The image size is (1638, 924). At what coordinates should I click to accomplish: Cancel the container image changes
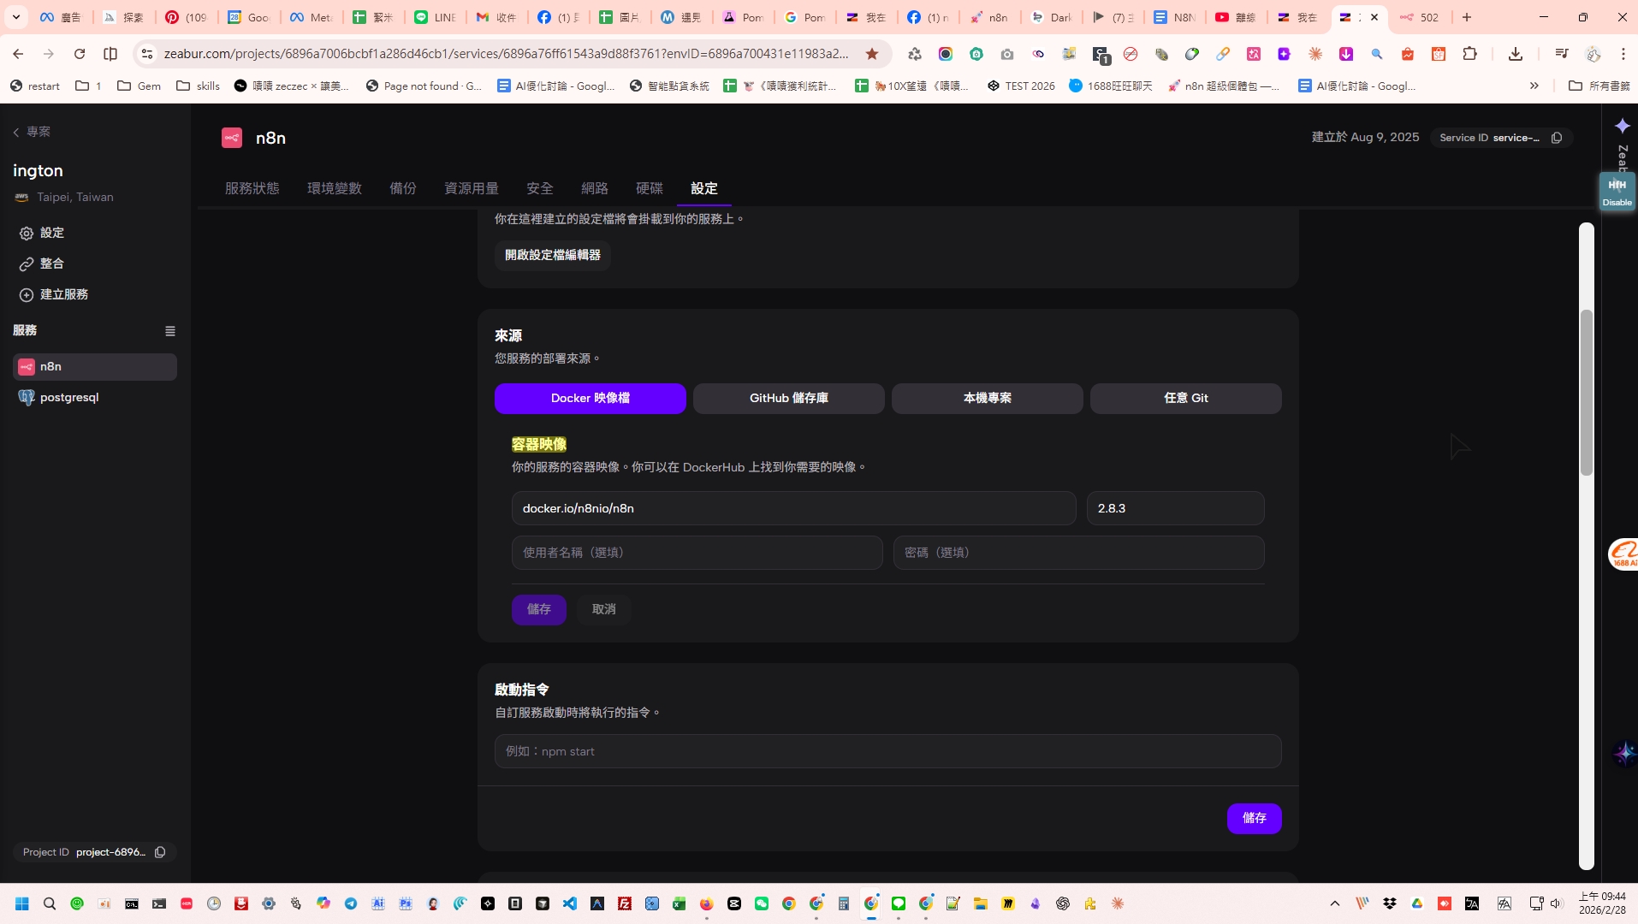tap(604, 609)
